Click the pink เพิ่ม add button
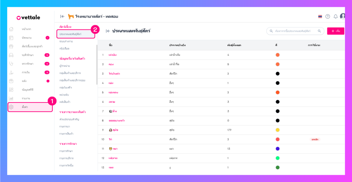 tap(336, 31)
